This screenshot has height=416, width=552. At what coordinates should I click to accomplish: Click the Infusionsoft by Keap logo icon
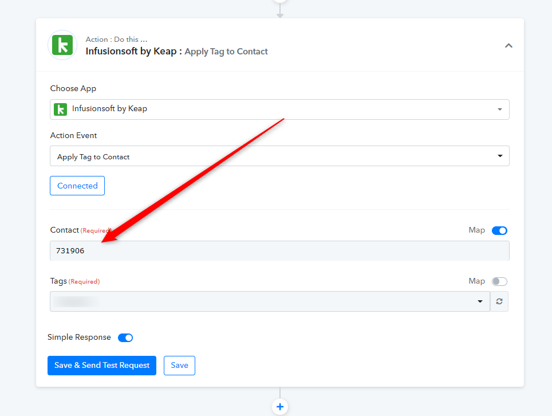62,45
